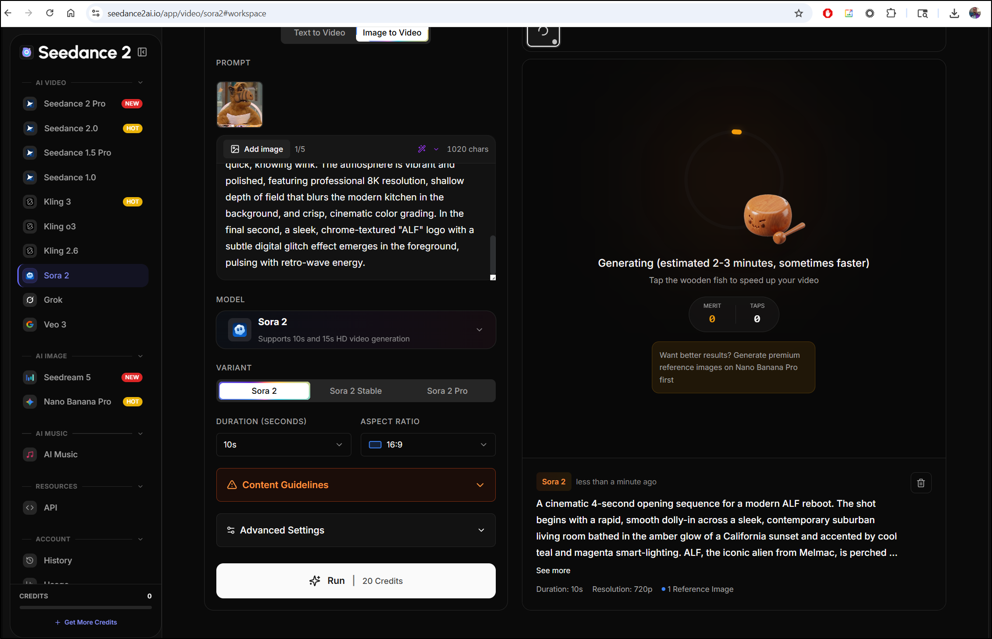Collapse the AI IMAGE section header

(x=141, y=355)
